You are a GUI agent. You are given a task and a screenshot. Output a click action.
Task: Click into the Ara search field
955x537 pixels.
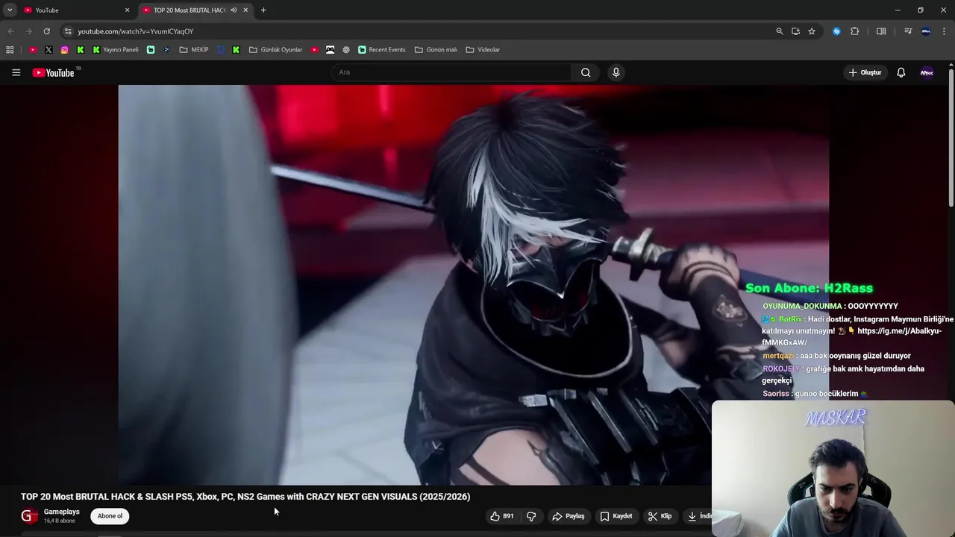[x=451, y=72]
